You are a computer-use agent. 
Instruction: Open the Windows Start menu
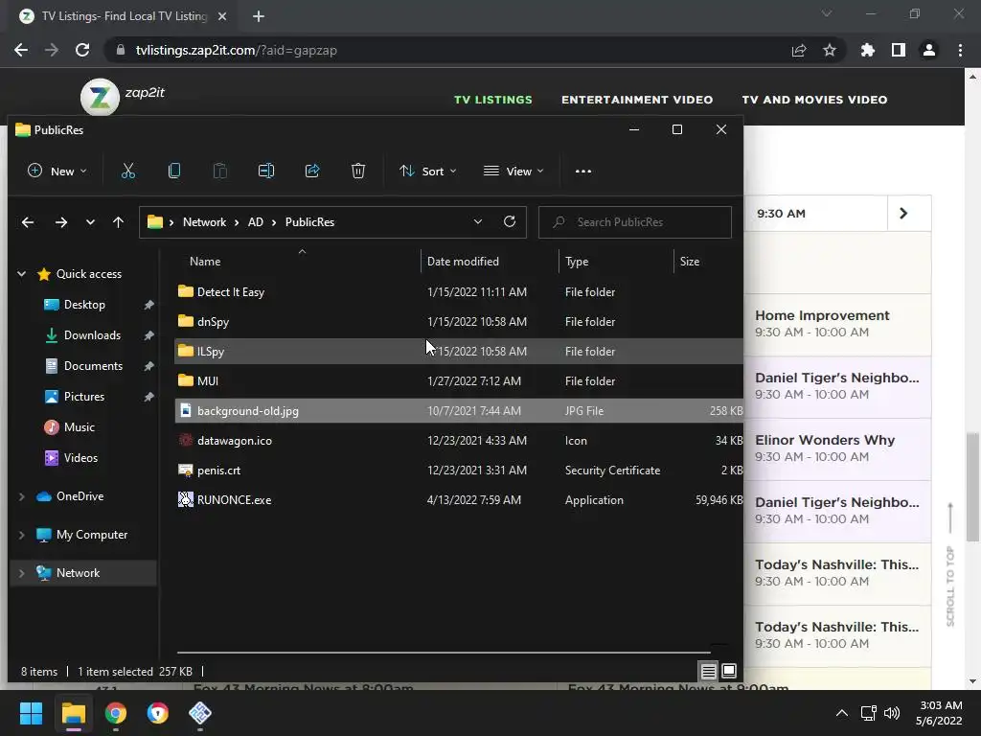[x=31, y=713]
